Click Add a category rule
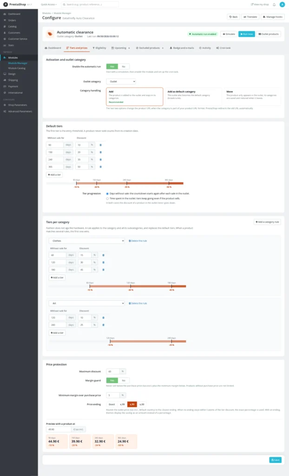The image size is (289, 476). tap(267, 222)
